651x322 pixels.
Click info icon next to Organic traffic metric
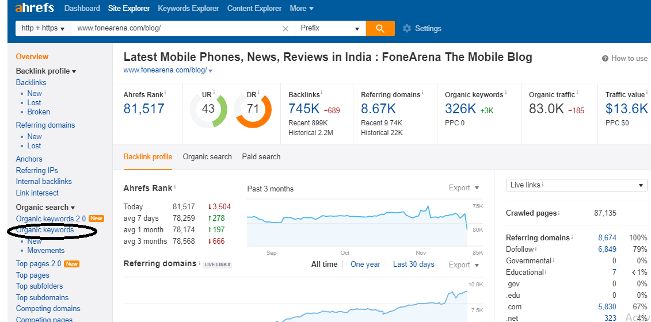[x=577, y=93]
